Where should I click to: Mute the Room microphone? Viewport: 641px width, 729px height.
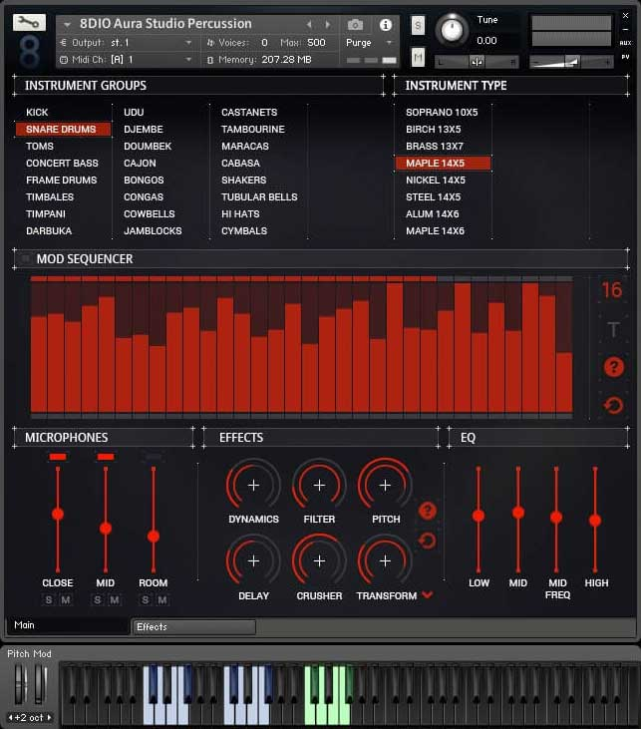point(161,599)
